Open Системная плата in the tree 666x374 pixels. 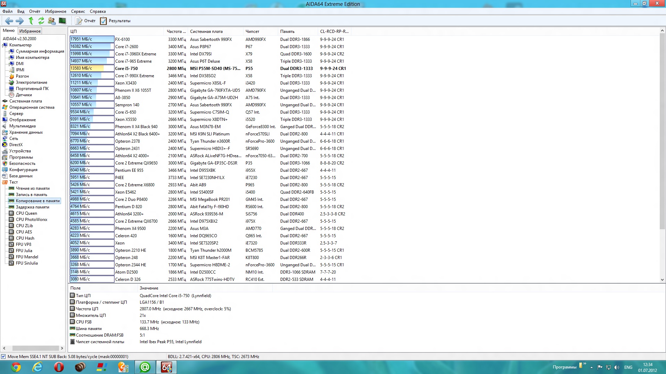pos(26,101)
